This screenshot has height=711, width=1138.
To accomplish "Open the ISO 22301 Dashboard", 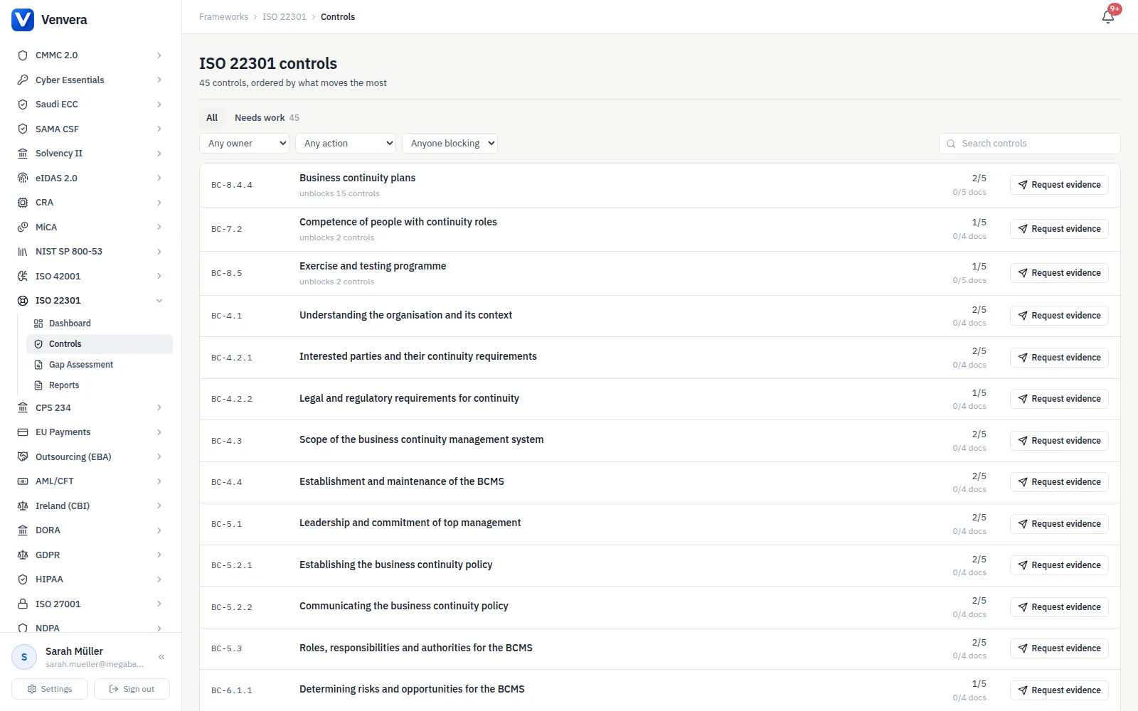I will (x=100, y=324).
